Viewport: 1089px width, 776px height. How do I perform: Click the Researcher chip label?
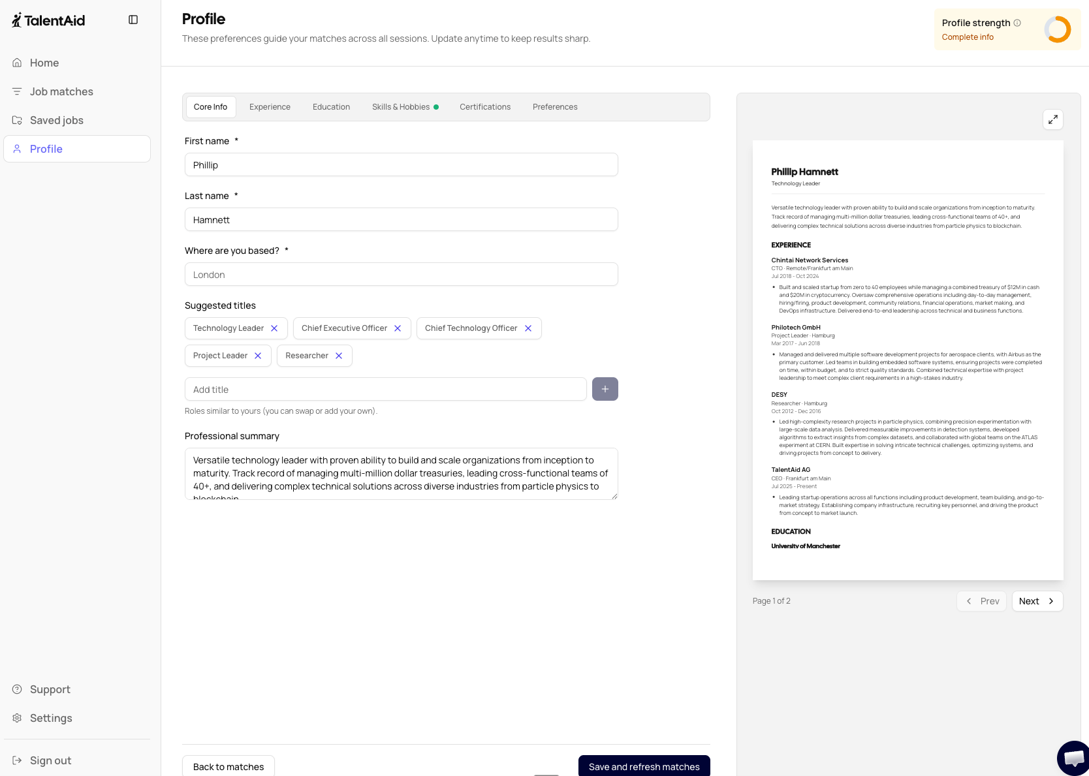coord(307,356)
